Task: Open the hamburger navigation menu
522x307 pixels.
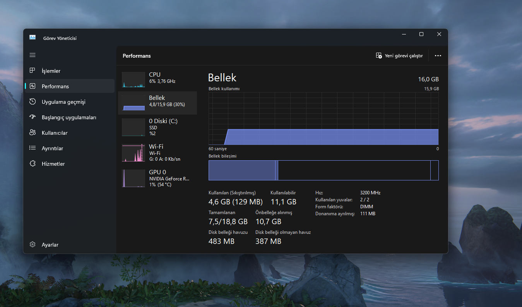Action: (33, 55)
